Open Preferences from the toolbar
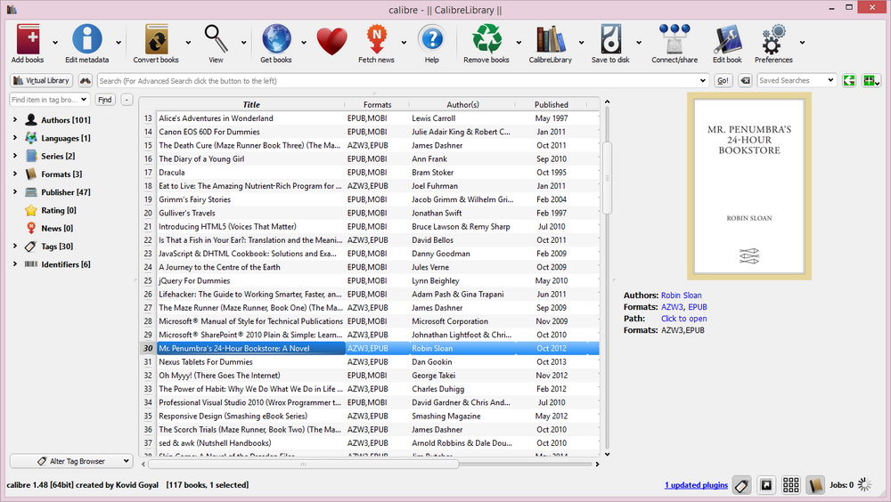The image size is (891, 502). [x=773, y=40]
